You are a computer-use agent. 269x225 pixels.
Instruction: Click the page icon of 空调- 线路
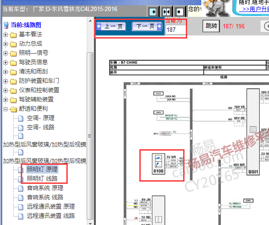[21, 128]
